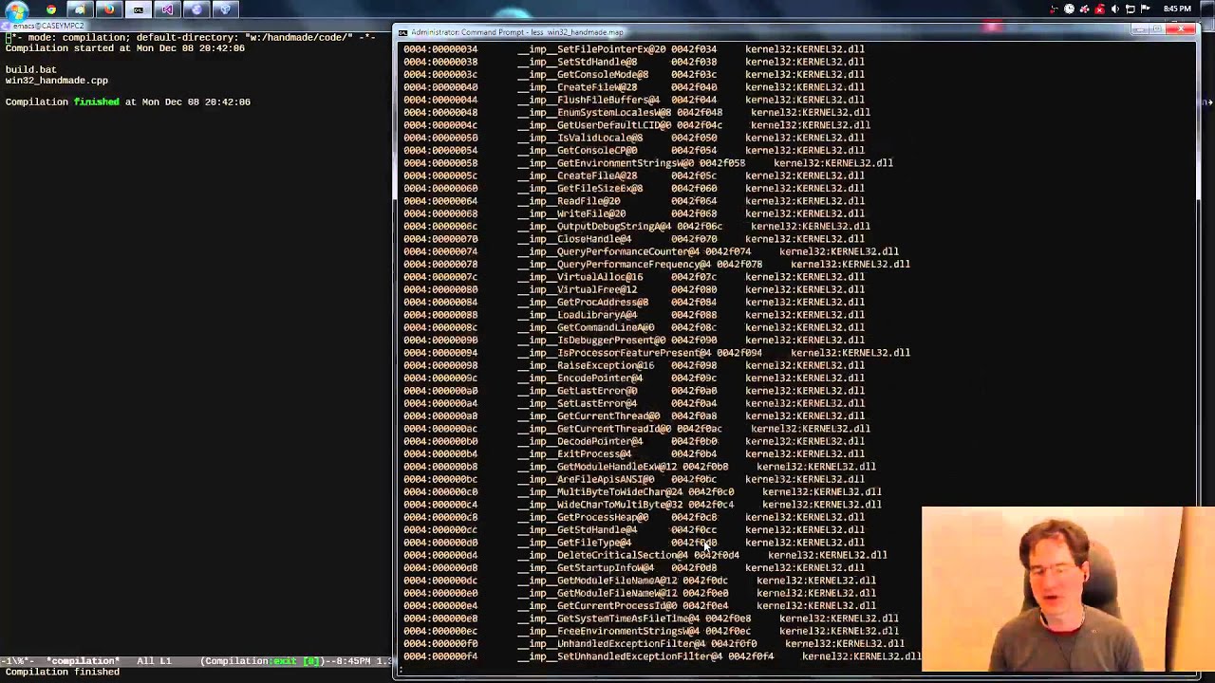The height and width of the screenshot is (683, 1215).
Task: Click the __imp__WideCharToMultiByte@32 entry
Action: click(x=600, y=504)
